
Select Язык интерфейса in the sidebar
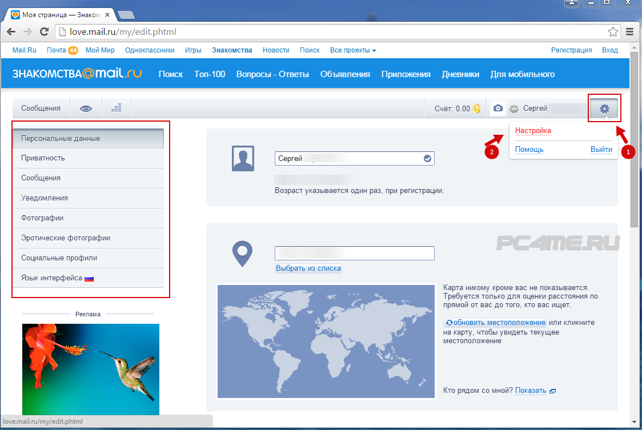[x=88, y=278]
